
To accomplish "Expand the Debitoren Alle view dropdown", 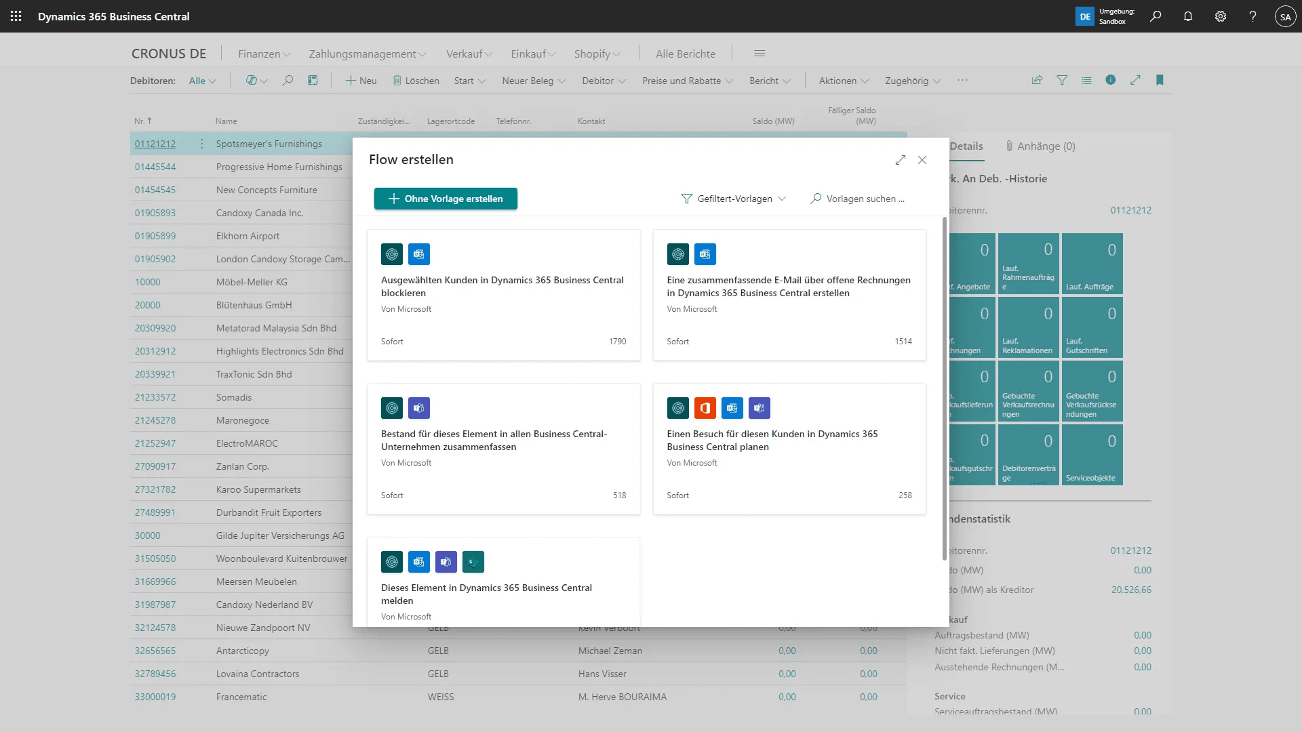I will (202, 81).
